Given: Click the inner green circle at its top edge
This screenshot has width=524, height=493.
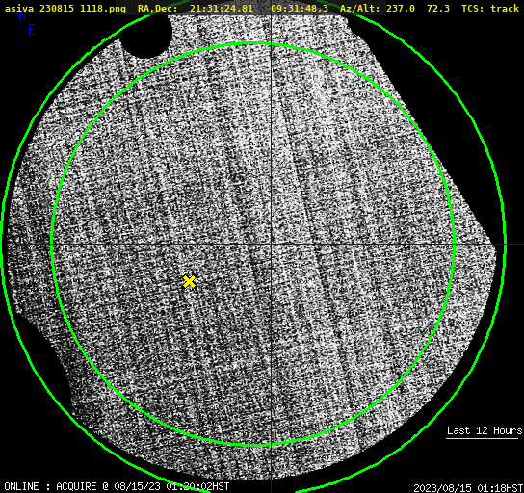Looking at the screenshot, I should [x=254, y=43].
